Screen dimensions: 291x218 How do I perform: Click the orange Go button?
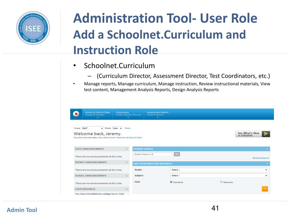click(x=265, y=189)
